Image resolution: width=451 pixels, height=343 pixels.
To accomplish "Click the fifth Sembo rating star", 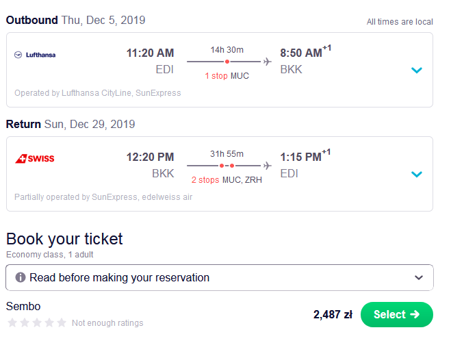I will click(x=62, y=322).
